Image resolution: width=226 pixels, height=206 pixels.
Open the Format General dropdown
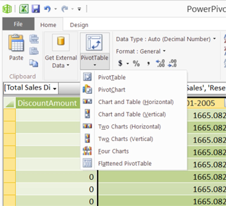pos(164,51)
